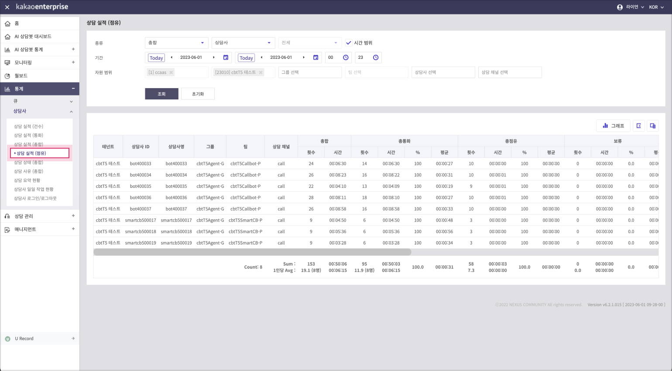672x371 pixels.
Task: Open the 상담사 category dropdown
Action: tap(243, 43)
